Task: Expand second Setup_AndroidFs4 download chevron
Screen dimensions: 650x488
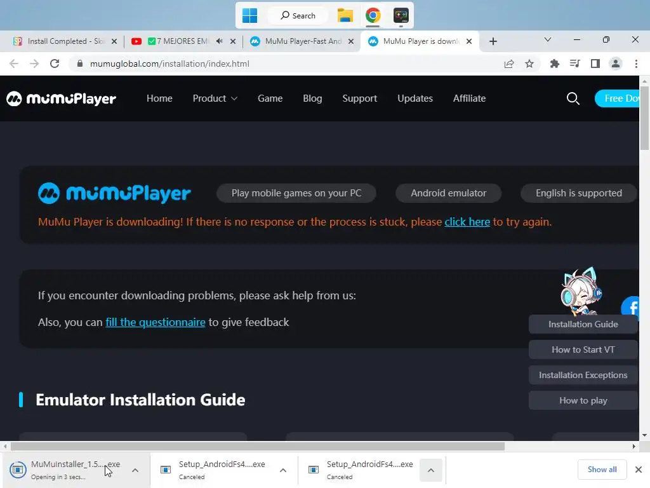Action: [431, 470]
